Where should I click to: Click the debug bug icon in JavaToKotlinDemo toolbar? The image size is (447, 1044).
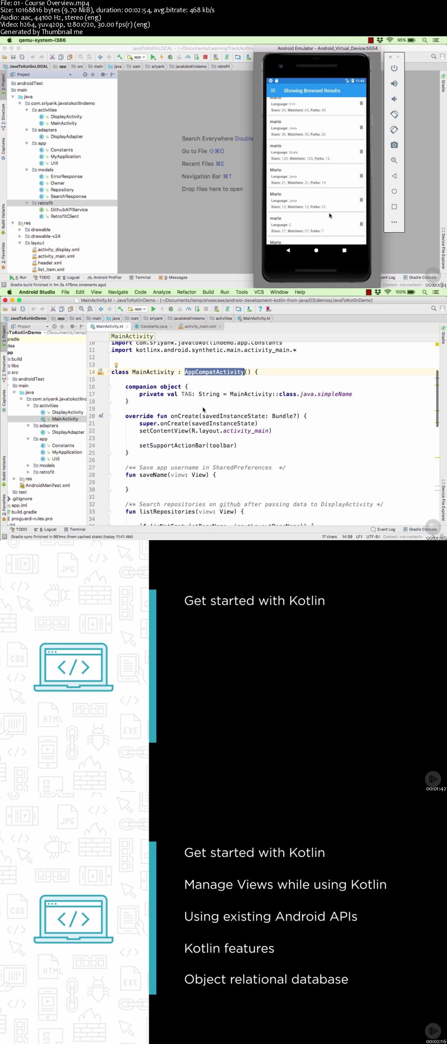[171, 309]
